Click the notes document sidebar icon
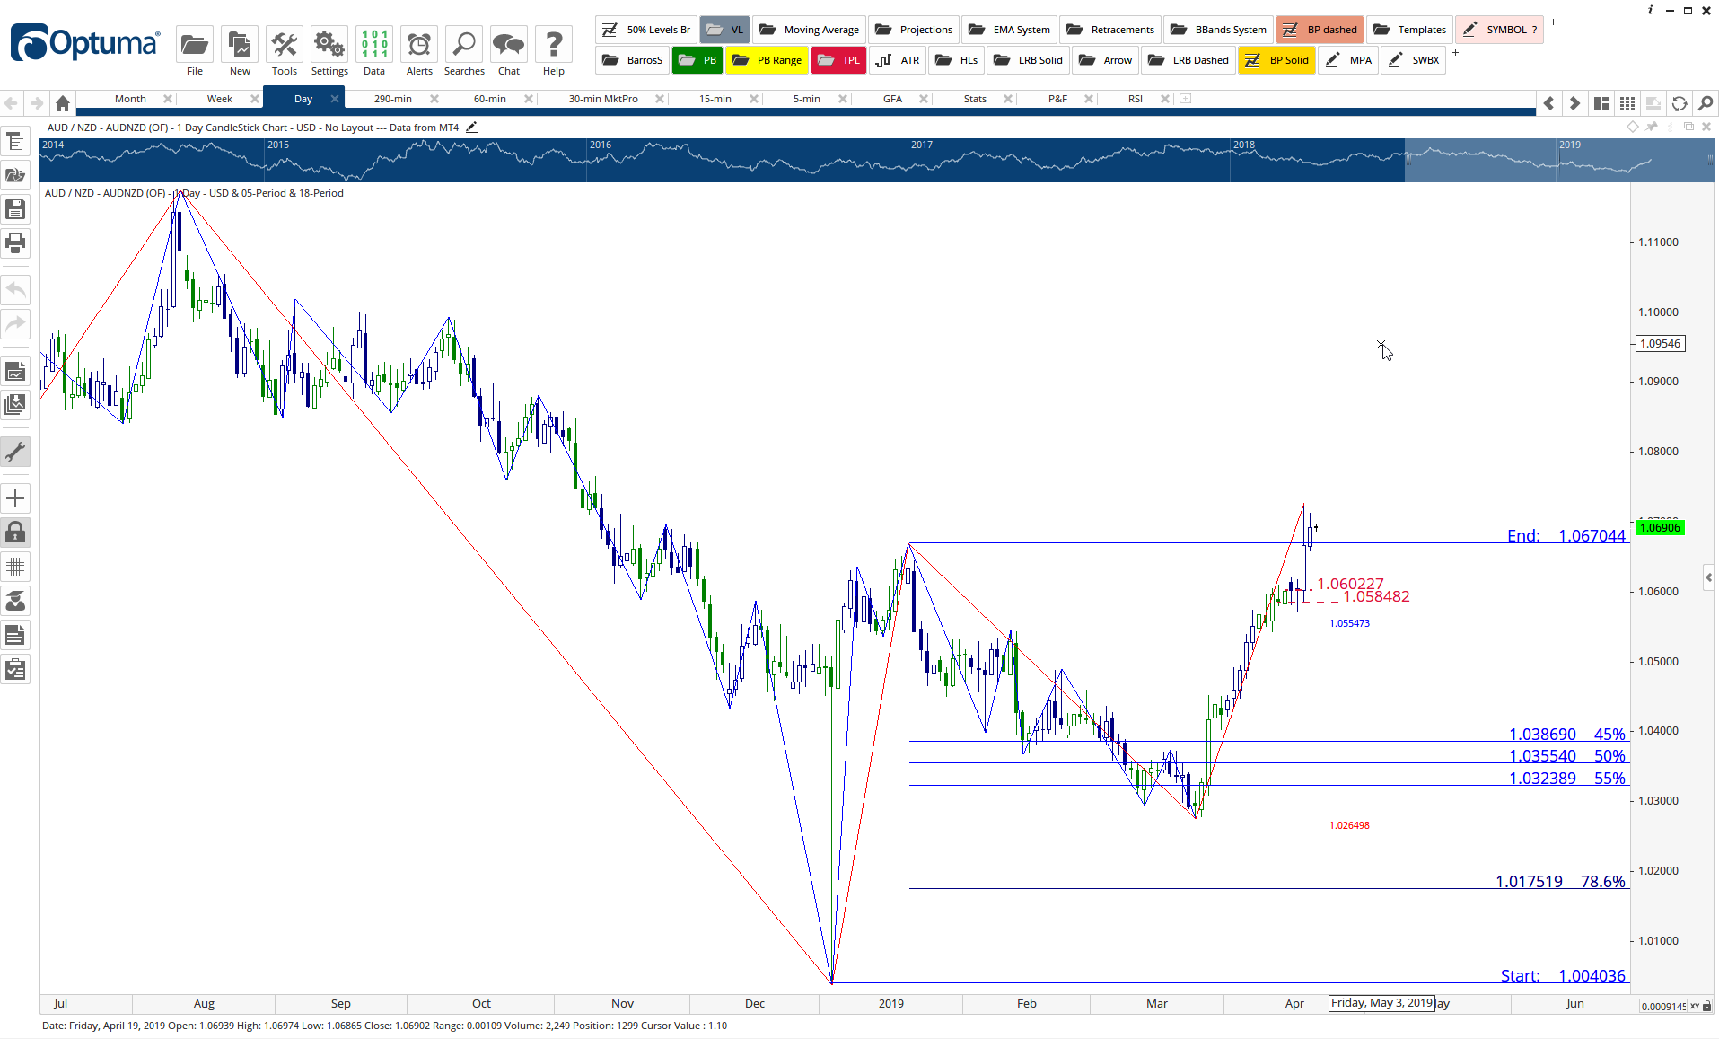Viewport: 1719px width, 1039px height. point(15,636)
